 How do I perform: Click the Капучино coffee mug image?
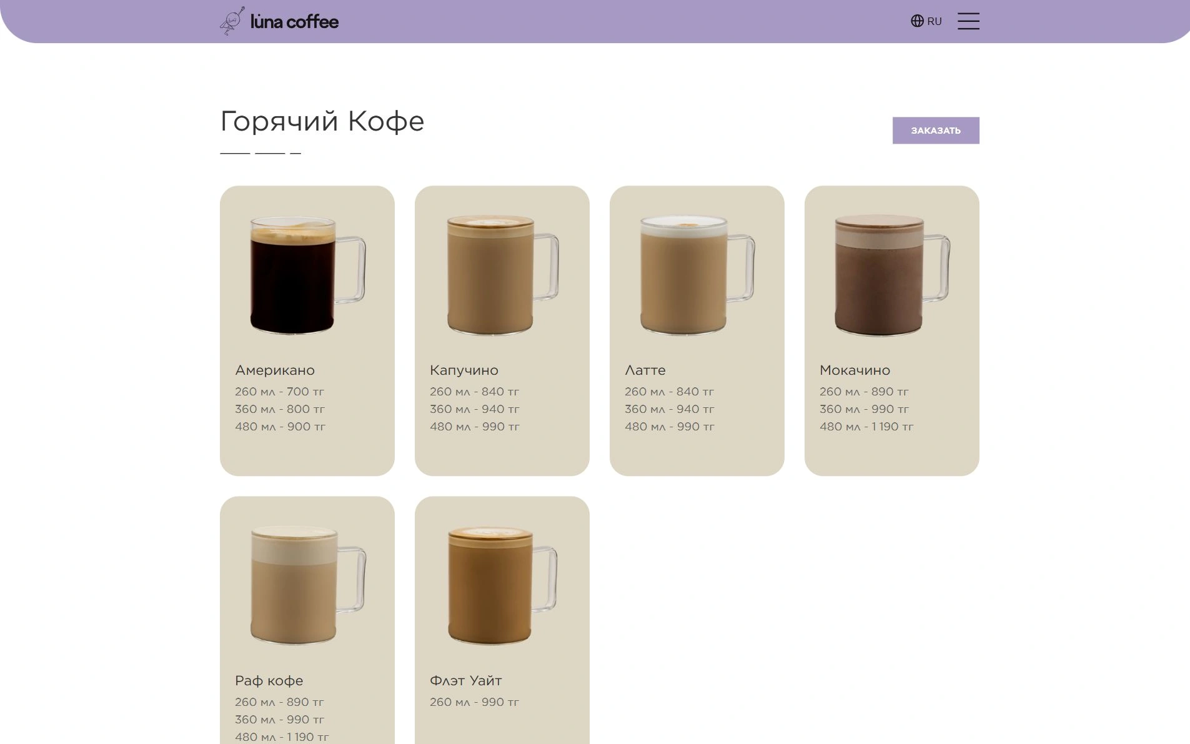tap(502, 275)
